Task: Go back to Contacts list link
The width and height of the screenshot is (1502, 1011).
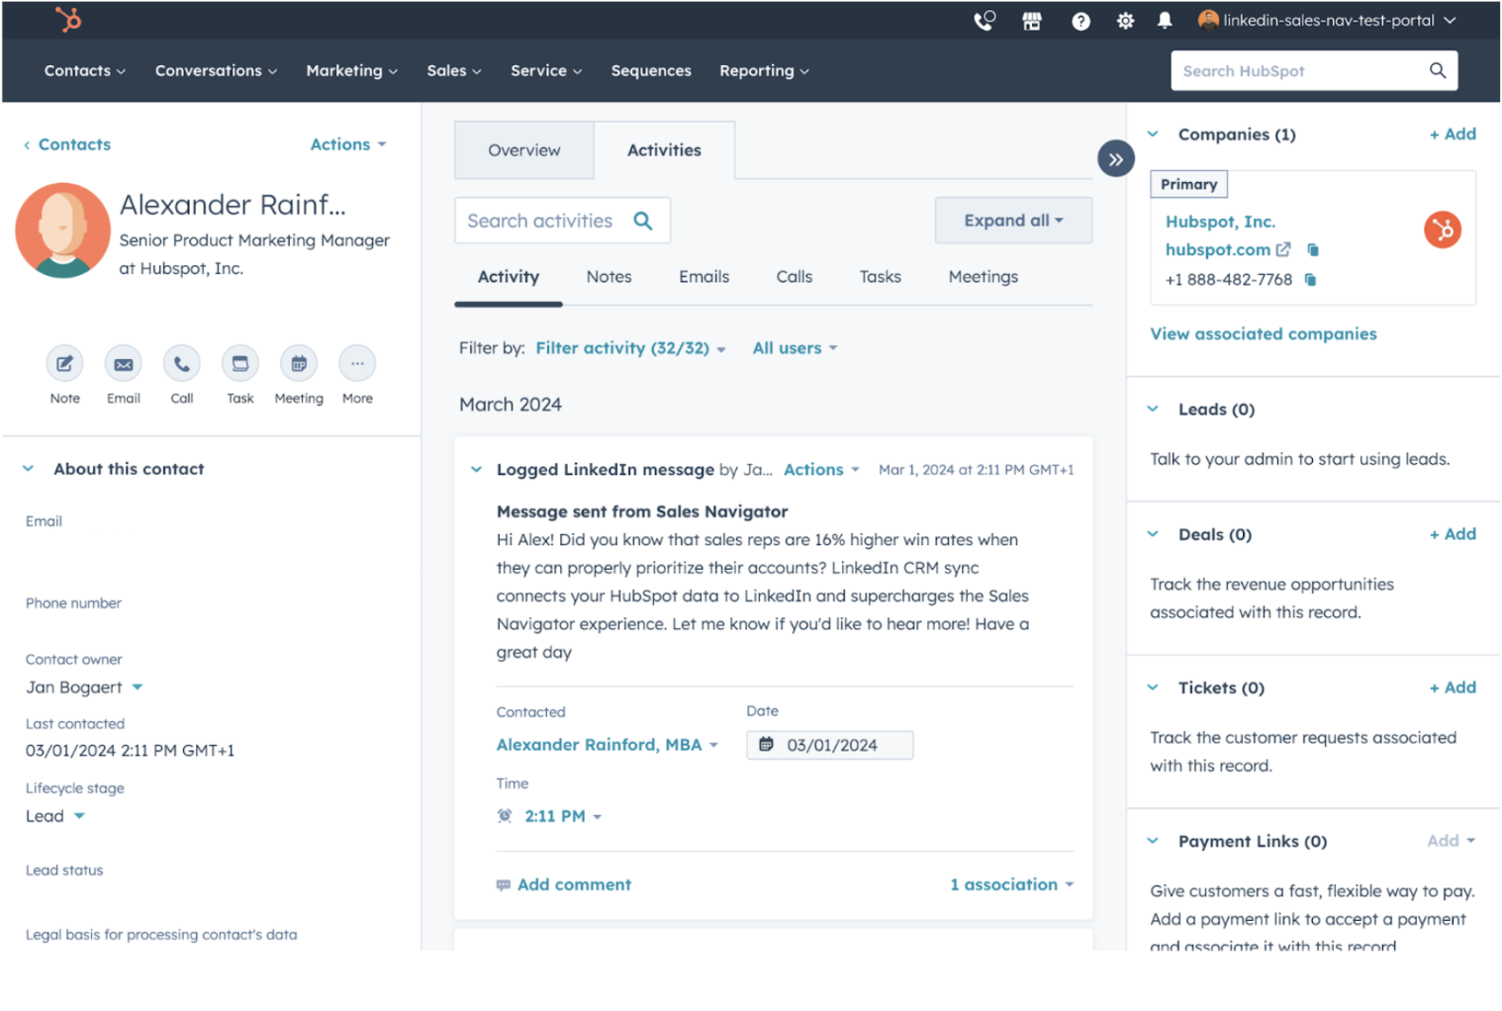Action: (67, 144)
